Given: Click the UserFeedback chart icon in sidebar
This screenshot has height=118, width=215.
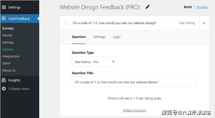Looking at the screenshot, I should tap(4, 18).
